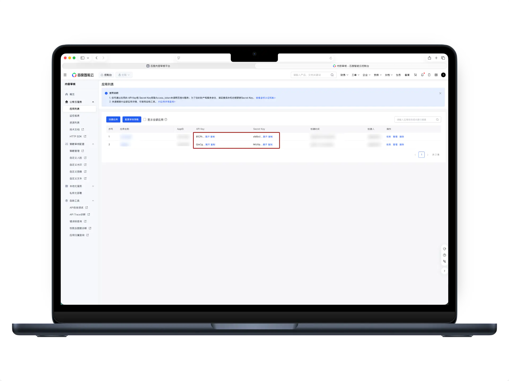Click the heart feedback icon at right edge
The image size is (509, 381).
point(445,249)
